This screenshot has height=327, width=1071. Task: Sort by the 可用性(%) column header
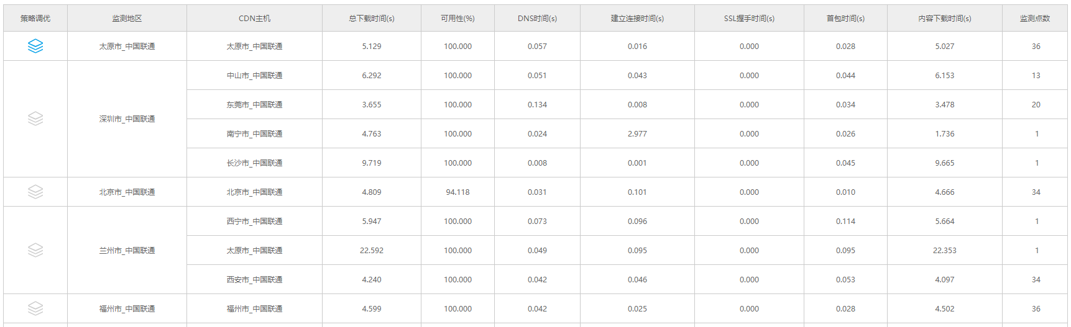pos(457,19)
